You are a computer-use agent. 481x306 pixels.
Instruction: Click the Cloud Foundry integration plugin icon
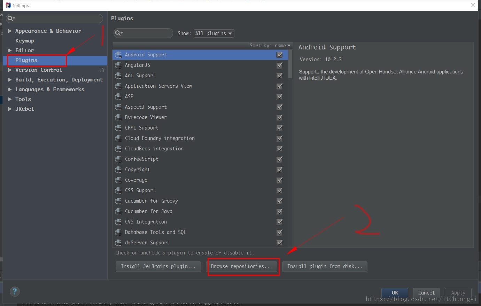pos(118,138)
